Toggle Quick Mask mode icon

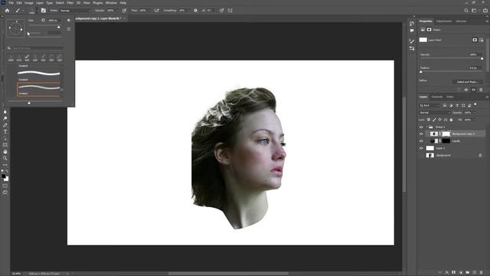[x=5, y=186]
